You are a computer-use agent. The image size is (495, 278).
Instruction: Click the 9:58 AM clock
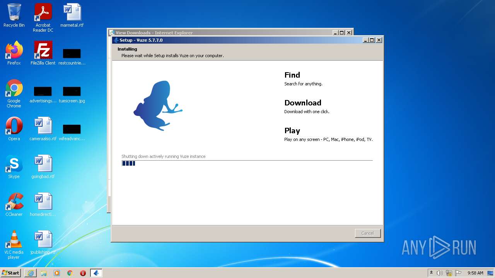tap(475, 273)
